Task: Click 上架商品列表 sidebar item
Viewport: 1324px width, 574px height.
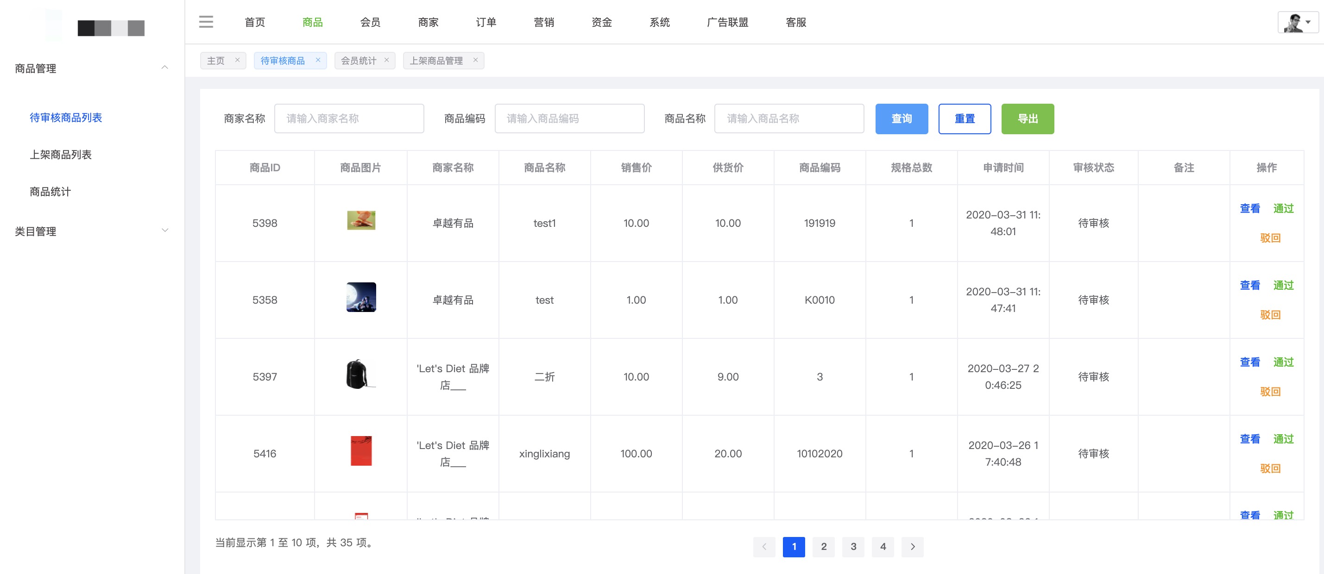Action: [x=61, y=155]
